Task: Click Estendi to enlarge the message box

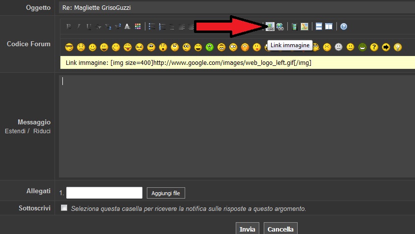Action: point(15,131)
